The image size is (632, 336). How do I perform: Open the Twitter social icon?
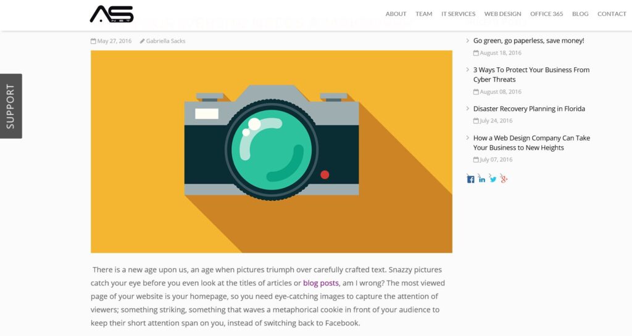pyautogui.click(x=493, y=179)
